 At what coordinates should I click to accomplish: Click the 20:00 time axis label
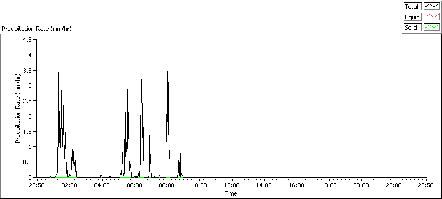[x=361, y=185]
